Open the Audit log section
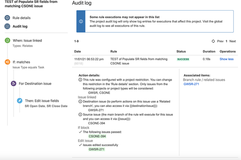The width and height of the screenshot is (241, 160). pos(20,26)
